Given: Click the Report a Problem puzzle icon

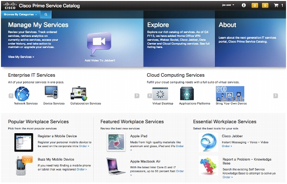Looking at the screenshot, I should [209, 166].
